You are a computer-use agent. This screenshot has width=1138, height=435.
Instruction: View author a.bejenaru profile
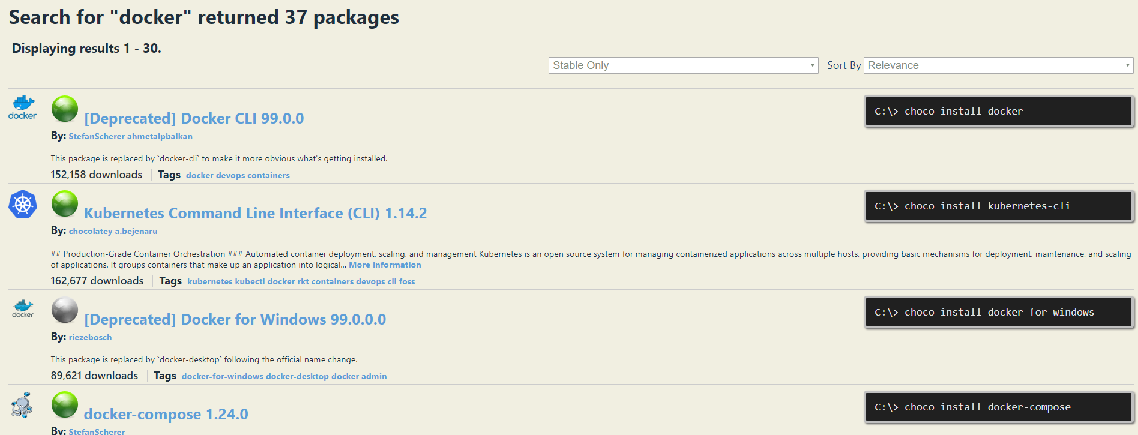pos(136,231)
